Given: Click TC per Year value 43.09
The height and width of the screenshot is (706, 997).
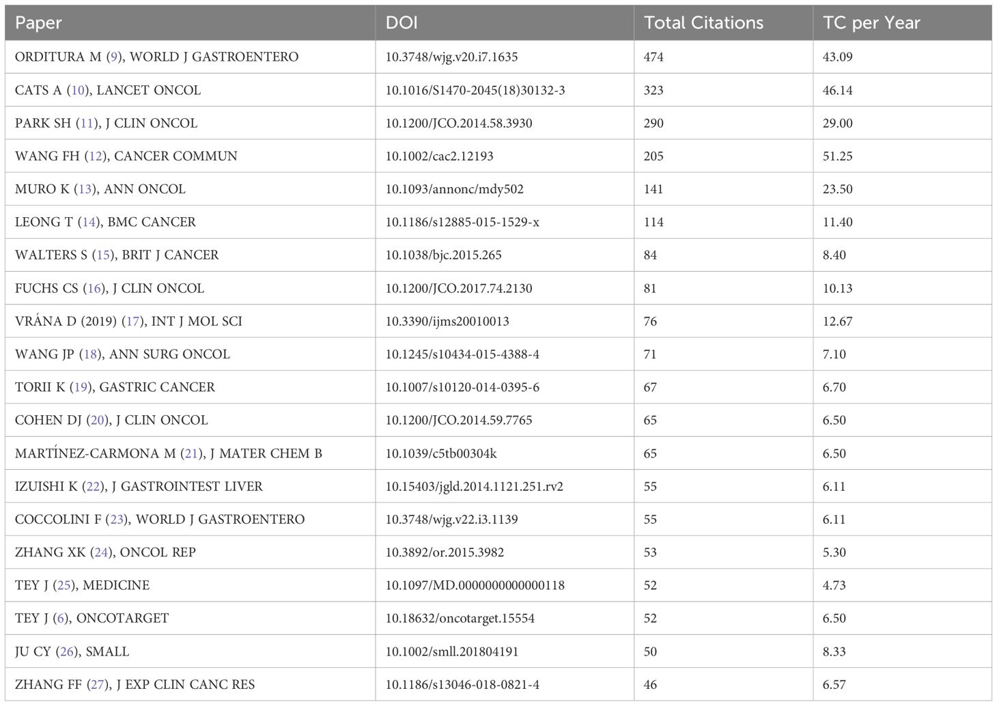Looking at the screenshot, I should (x=838, y=57).
